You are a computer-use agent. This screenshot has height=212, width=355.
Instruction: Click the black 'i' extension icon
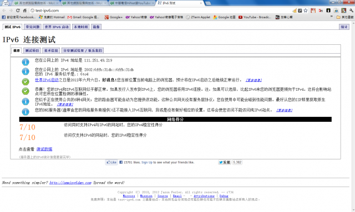coord(328,11)
